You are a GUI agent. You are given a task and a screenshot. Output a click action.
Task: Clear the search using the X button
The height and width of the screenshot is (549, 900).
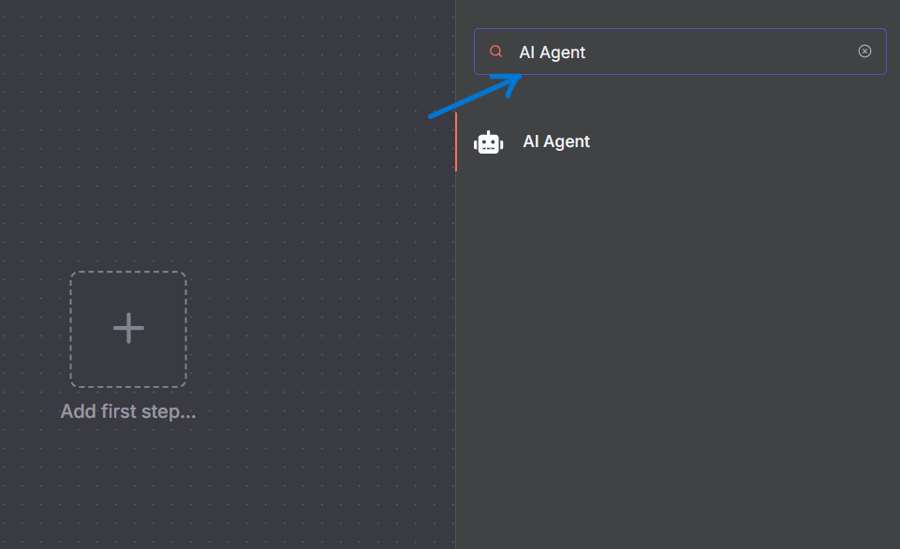[864, 51]
